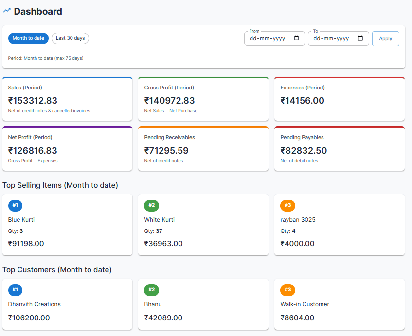Open the Pending Receivables card
Screen dimensions: 412x336
click(x=203, y=148)
